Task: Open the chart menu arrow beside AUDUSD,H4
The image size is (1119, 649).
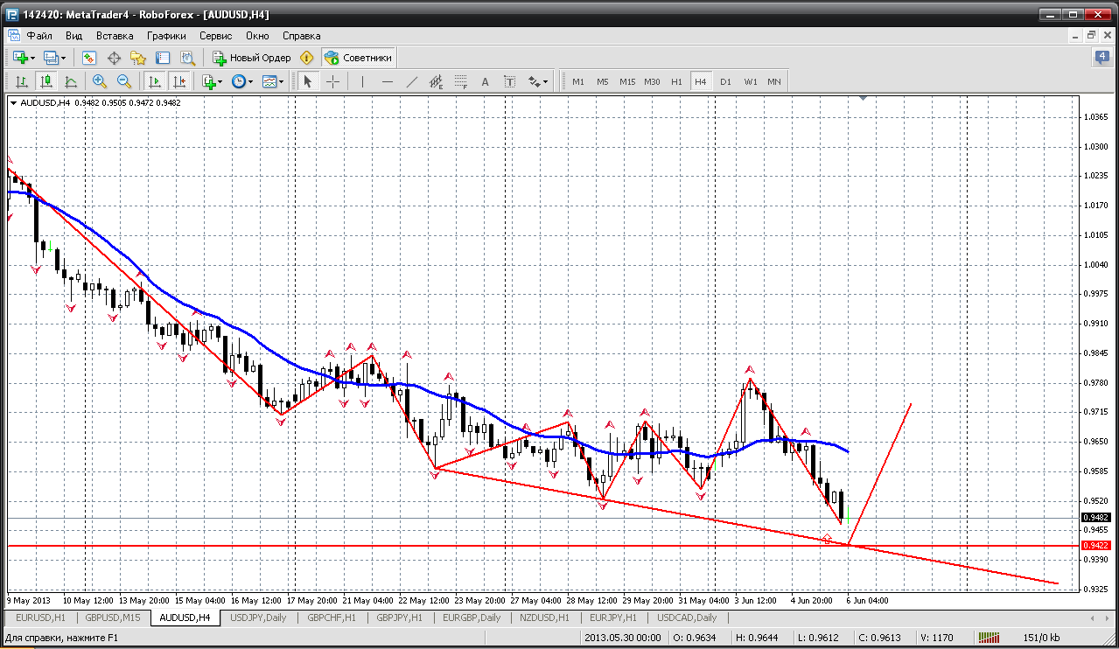Action: 13,103
